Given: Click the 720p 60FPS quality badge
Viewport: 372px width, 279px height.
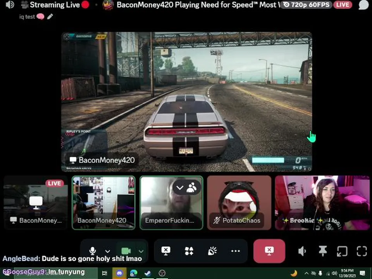Looking at the screenshot, I should click(306, 5).
